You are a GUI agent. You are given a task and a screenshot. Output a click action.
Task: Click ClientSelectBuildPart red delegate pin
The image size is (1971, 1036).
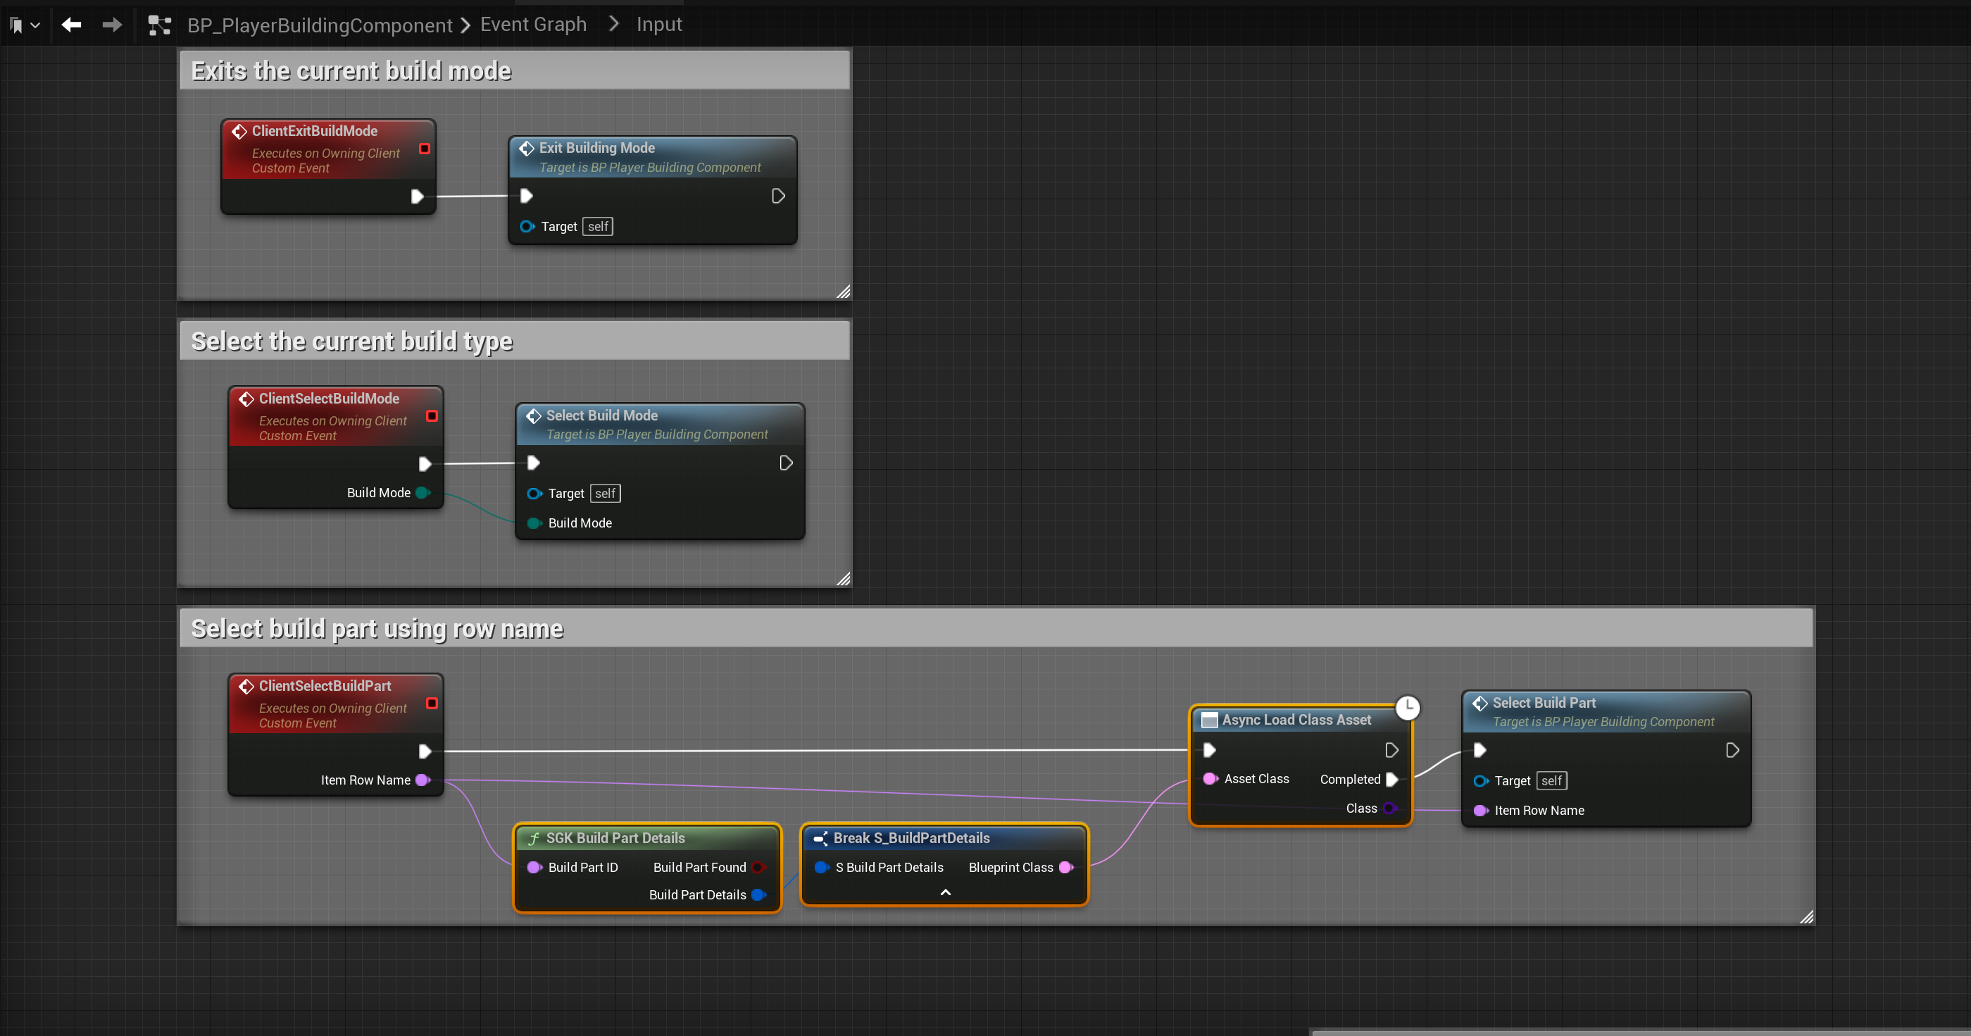coord(432,703)
